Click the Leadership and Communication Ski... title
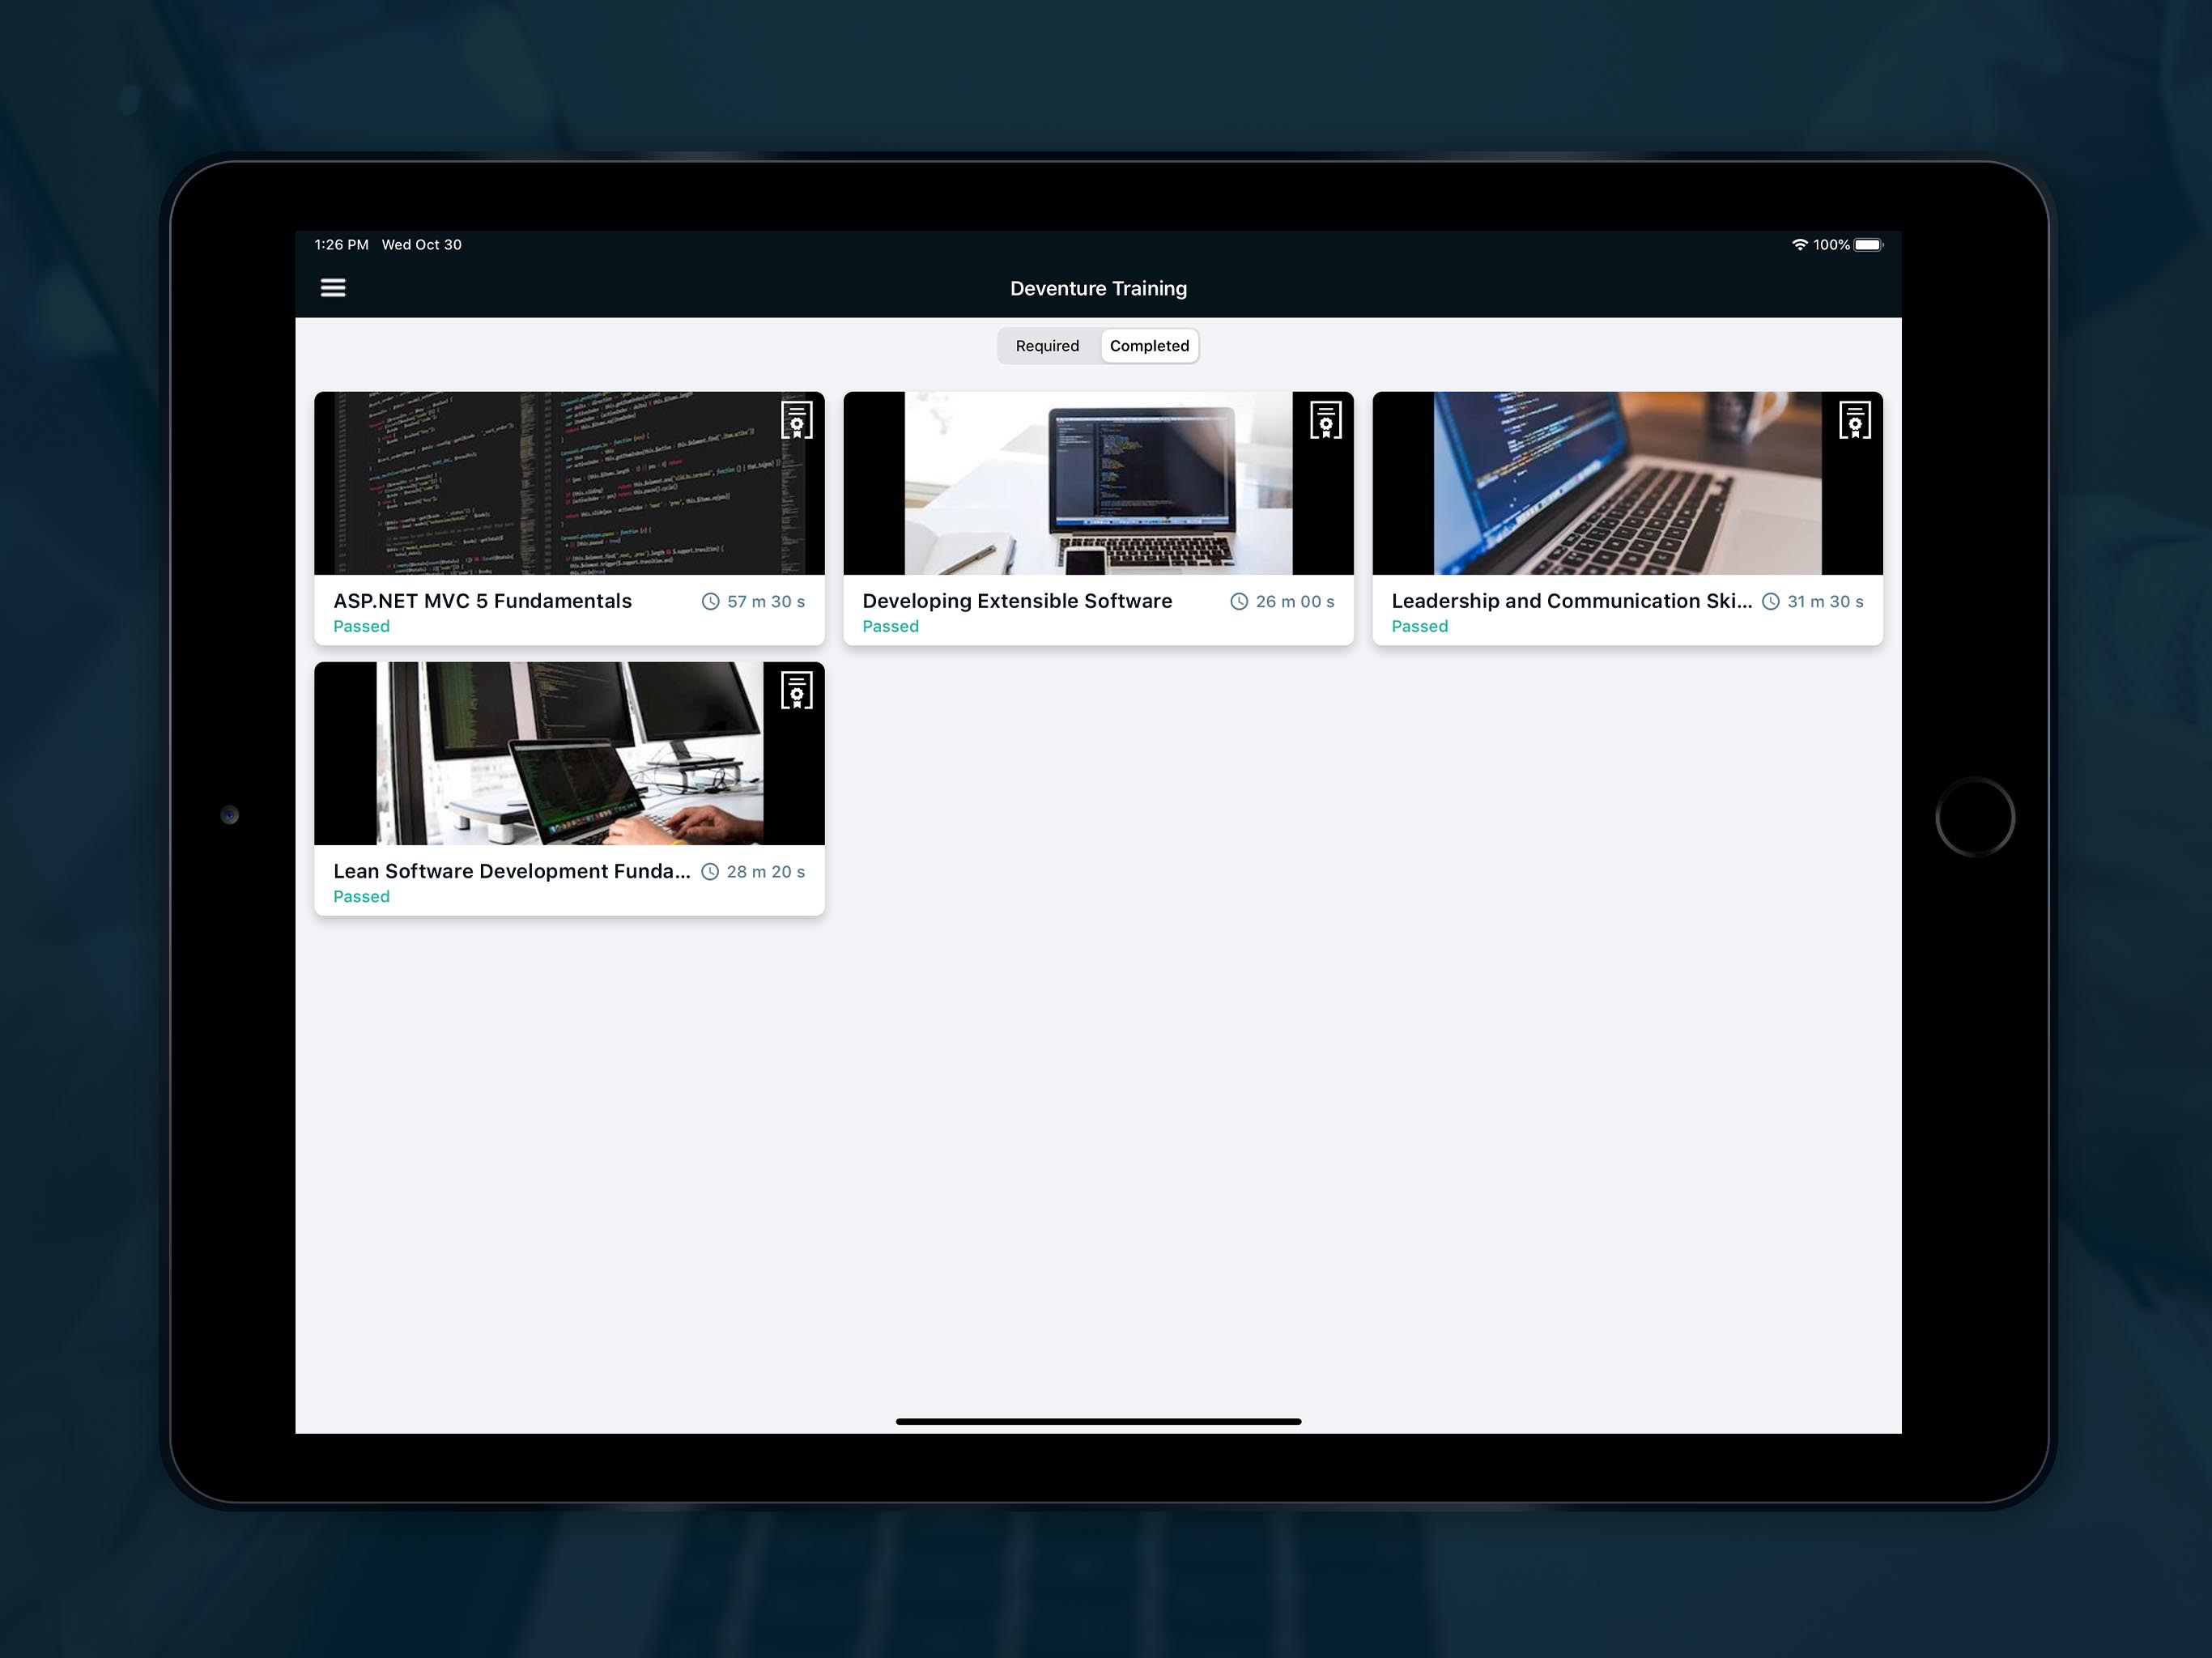2212x1658 pixels. 1571,601
